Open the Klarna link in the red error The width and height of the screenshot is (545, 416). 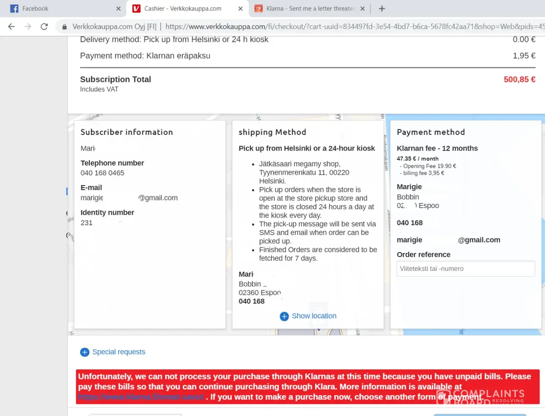pos(141,397)
